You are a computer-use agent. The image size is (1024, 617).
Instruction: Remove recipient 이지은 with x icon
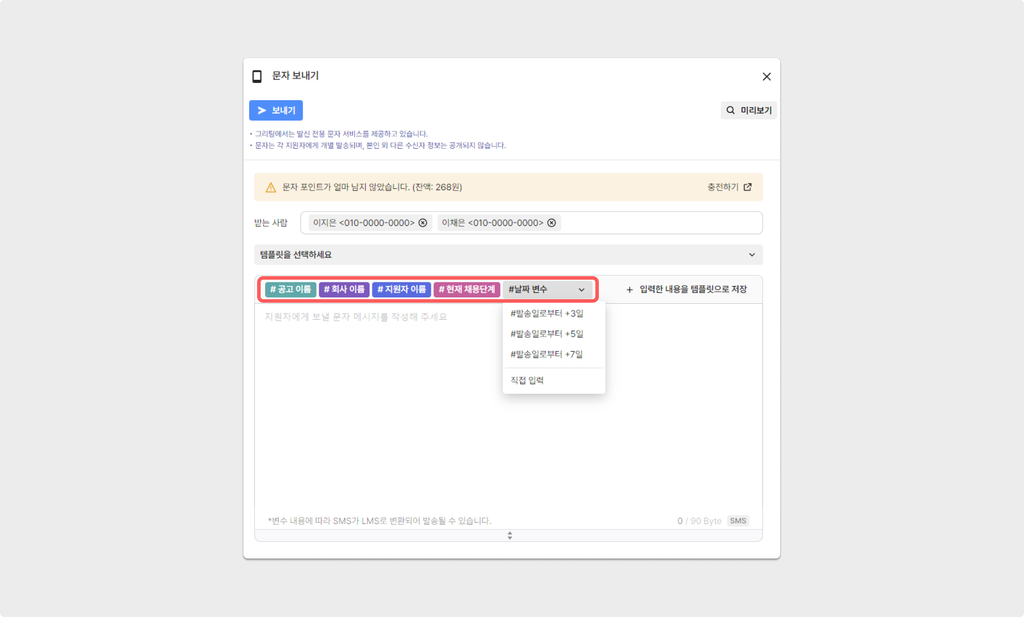pos(423,223)
